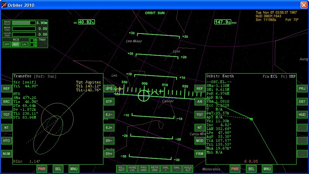
Task: Change projection with PRJ button
Action: (x=302, y=89)
